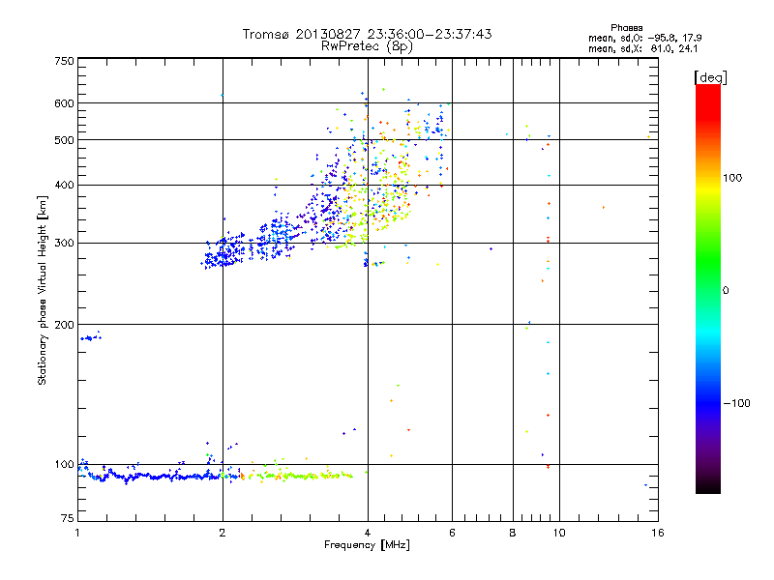Click the y-axis tick label "750"
This screenshot has width=774, height=580.
(x=64, y=61)
